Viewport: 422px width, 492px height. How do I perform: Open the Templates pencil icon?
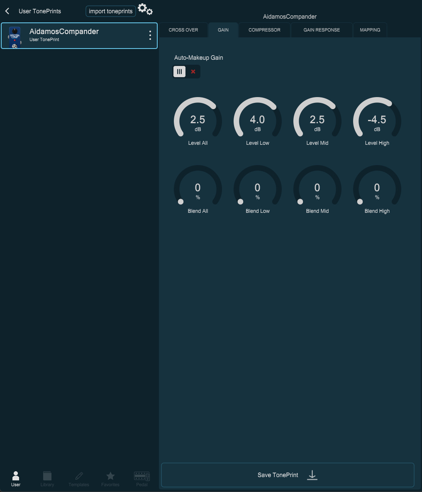pyautogui.click(x=79, y=479)
